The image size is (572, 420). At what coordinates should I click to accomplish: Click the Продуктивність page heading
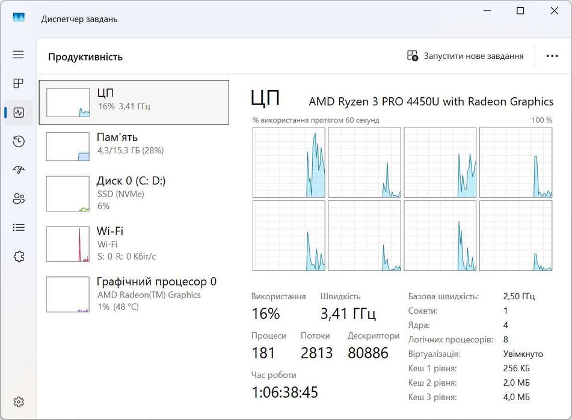85,57
